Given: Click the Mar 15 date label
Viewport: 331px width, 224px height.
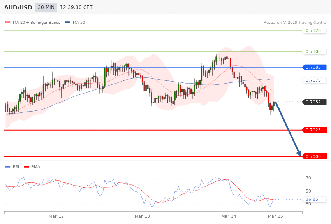Looking at the screenshot, I should [275, 216].
